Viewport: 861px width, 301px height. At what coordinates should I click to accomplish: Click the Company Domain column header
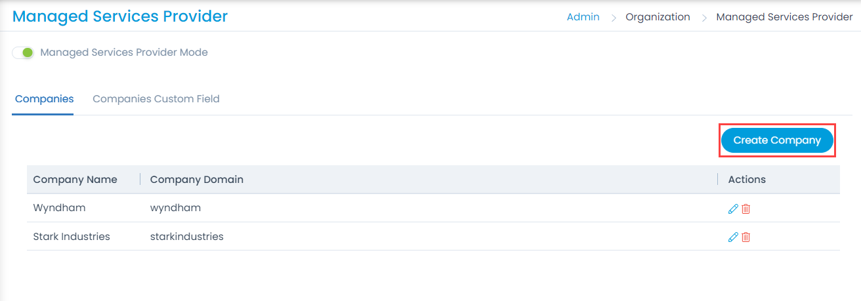tap(196, 179)
